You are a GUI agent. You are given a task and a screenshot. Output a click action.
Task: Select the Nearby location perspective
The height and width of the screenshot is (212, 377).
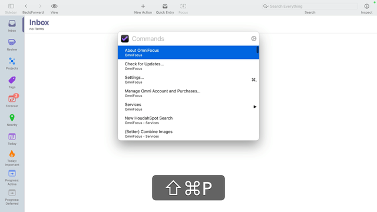[x=12, y=120]
